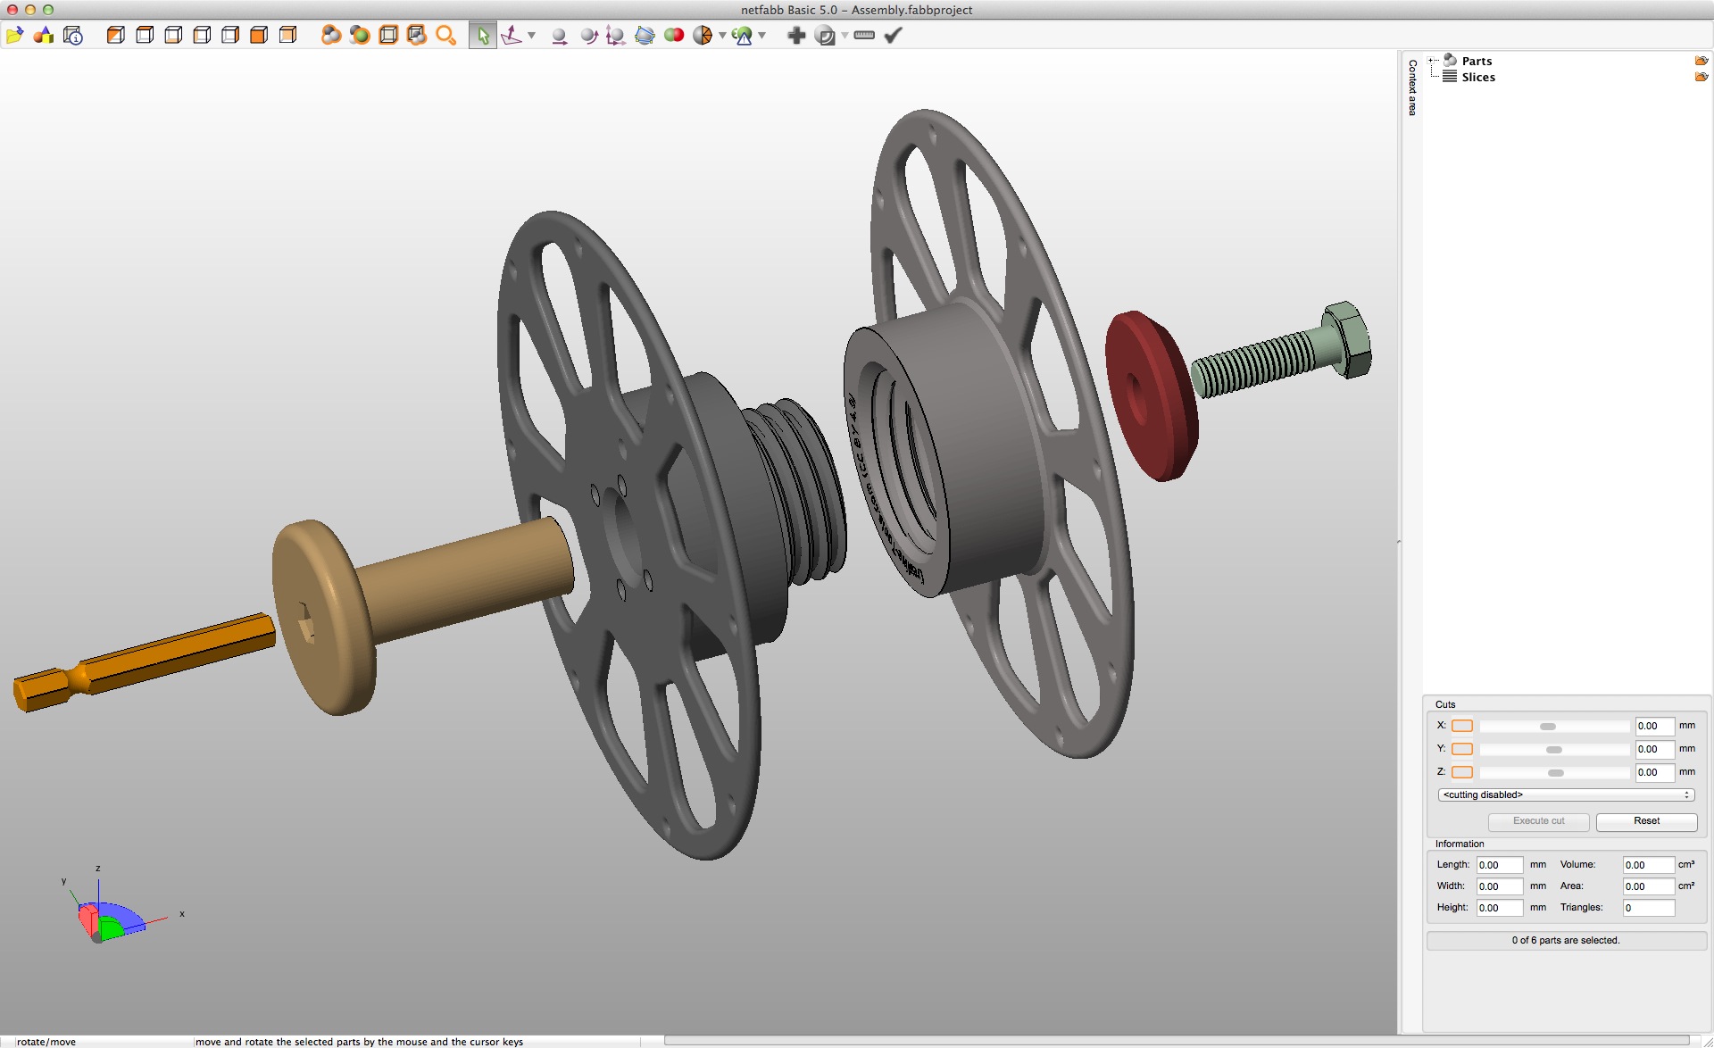Enable the X axis cut checkbox
Image resolution: width=1714 pixels, height=1048 pixels.
[x=1462, y=726]
